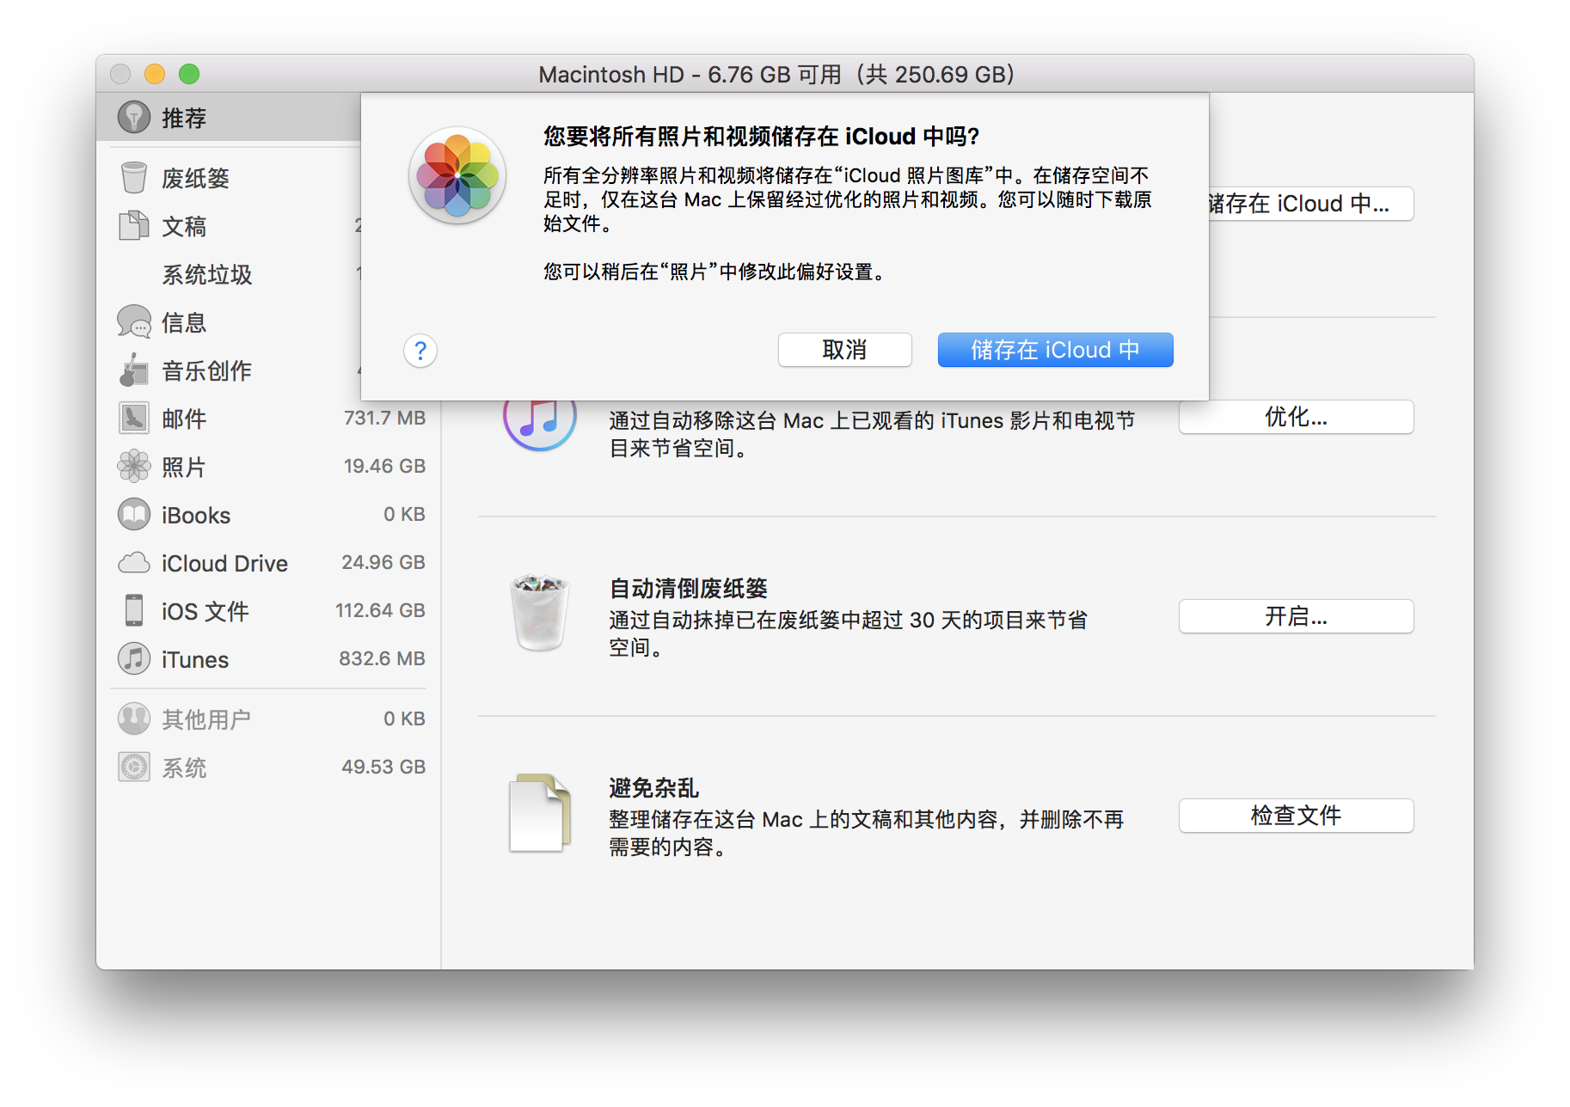Select iCloud Drive in the sidebar
This screenshot has width=1570, height=1107.
pos(268,563)
